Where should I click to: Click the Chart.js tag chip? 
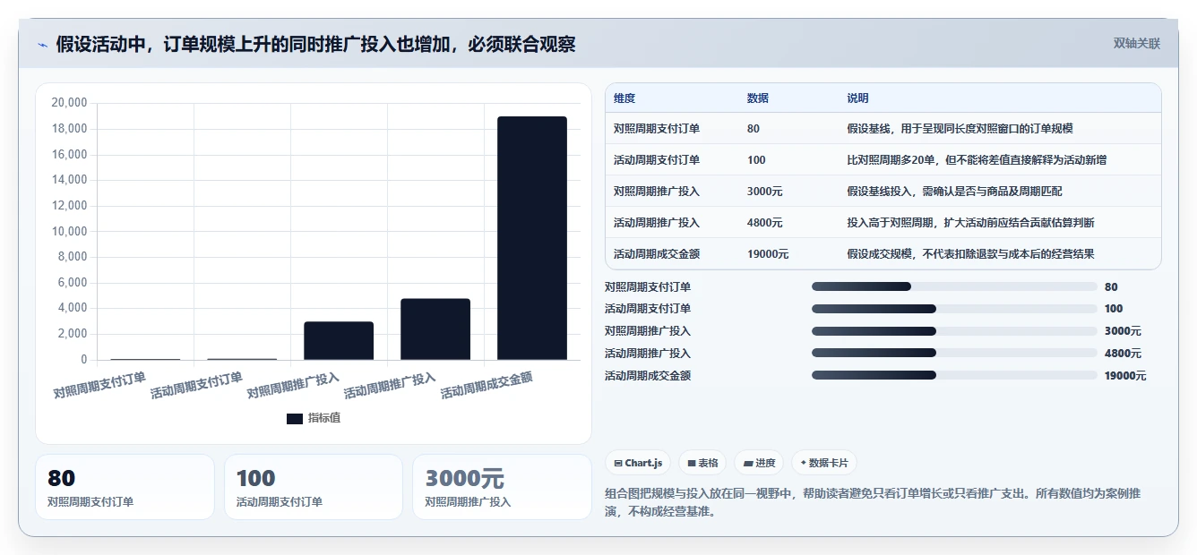pyautogui.click(x=639, y=463)
